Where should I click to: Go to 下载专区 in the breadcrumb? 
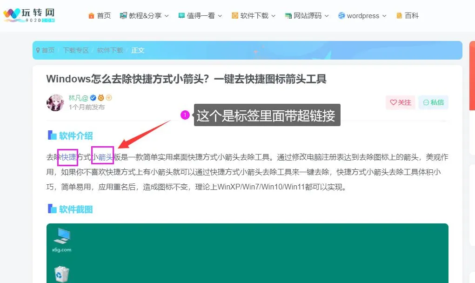tap(76, 50)
